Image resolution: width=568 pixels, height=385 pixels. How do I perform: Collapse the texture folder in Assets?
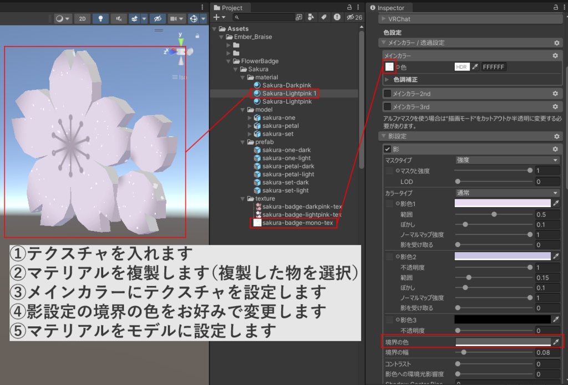[x=243, y=198]
